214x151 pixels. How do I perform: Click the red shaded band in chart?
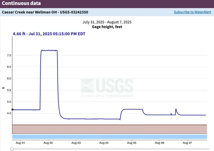tap(110, 129)
